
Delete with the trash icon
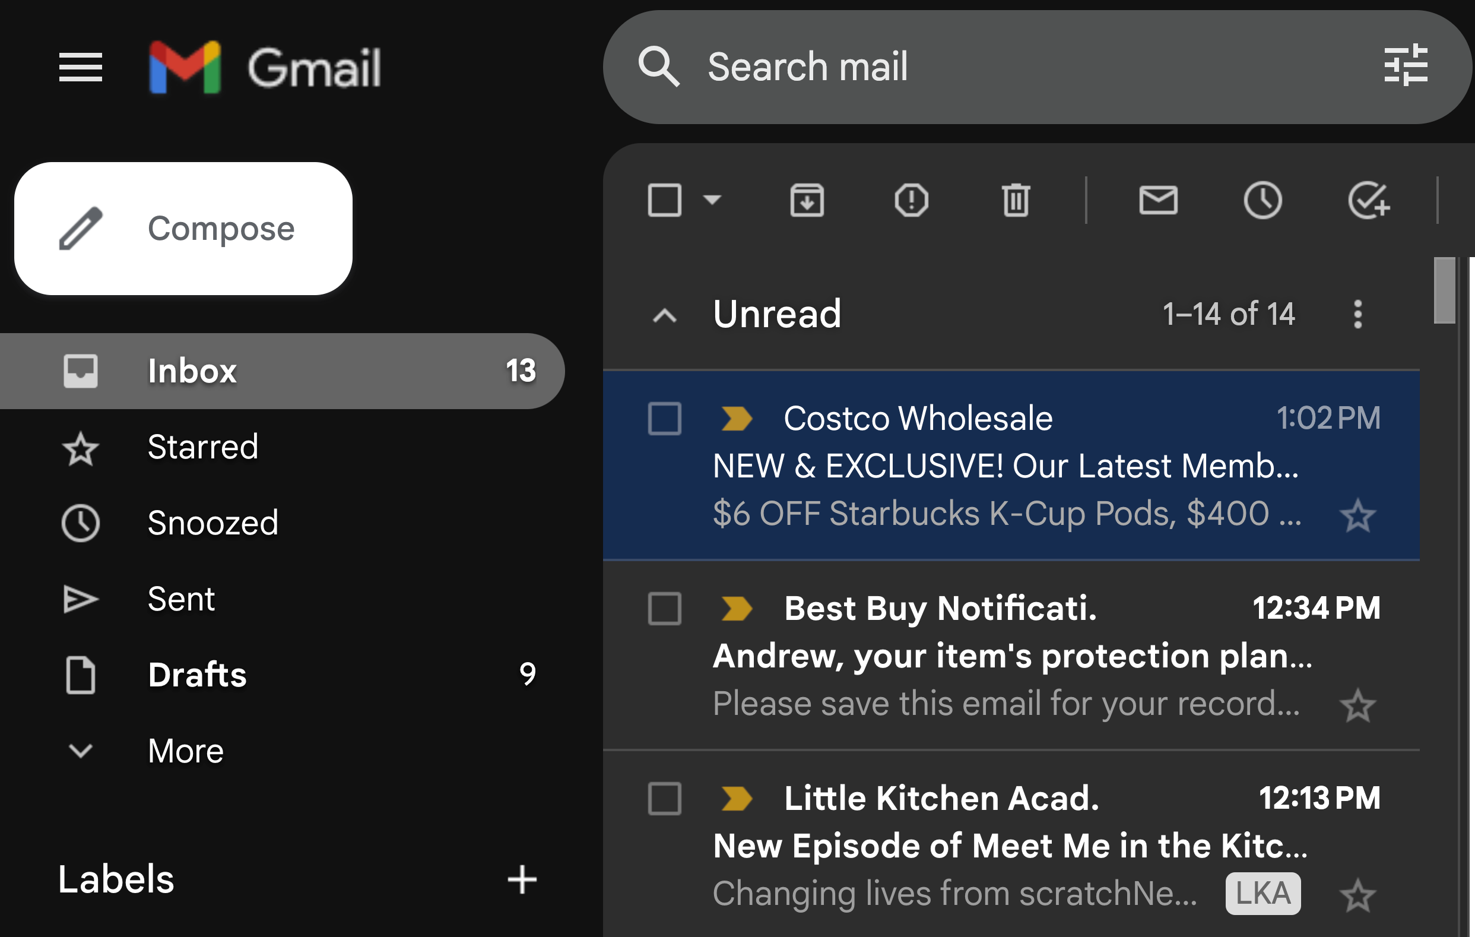1016,200
